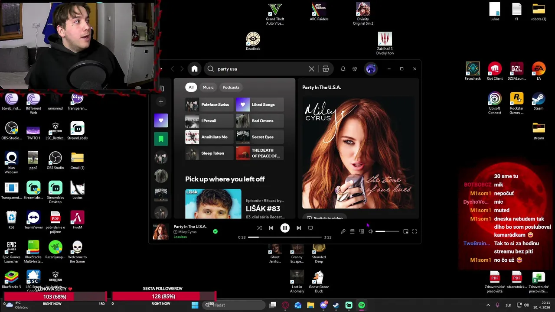The image size is (555, 312).
Task: Click now-playing thumbnail in player bar
Action: click(161, 231)
